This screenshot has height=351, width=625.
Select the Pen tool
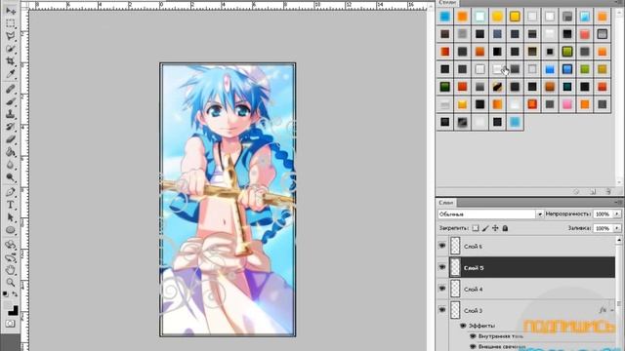11,192
